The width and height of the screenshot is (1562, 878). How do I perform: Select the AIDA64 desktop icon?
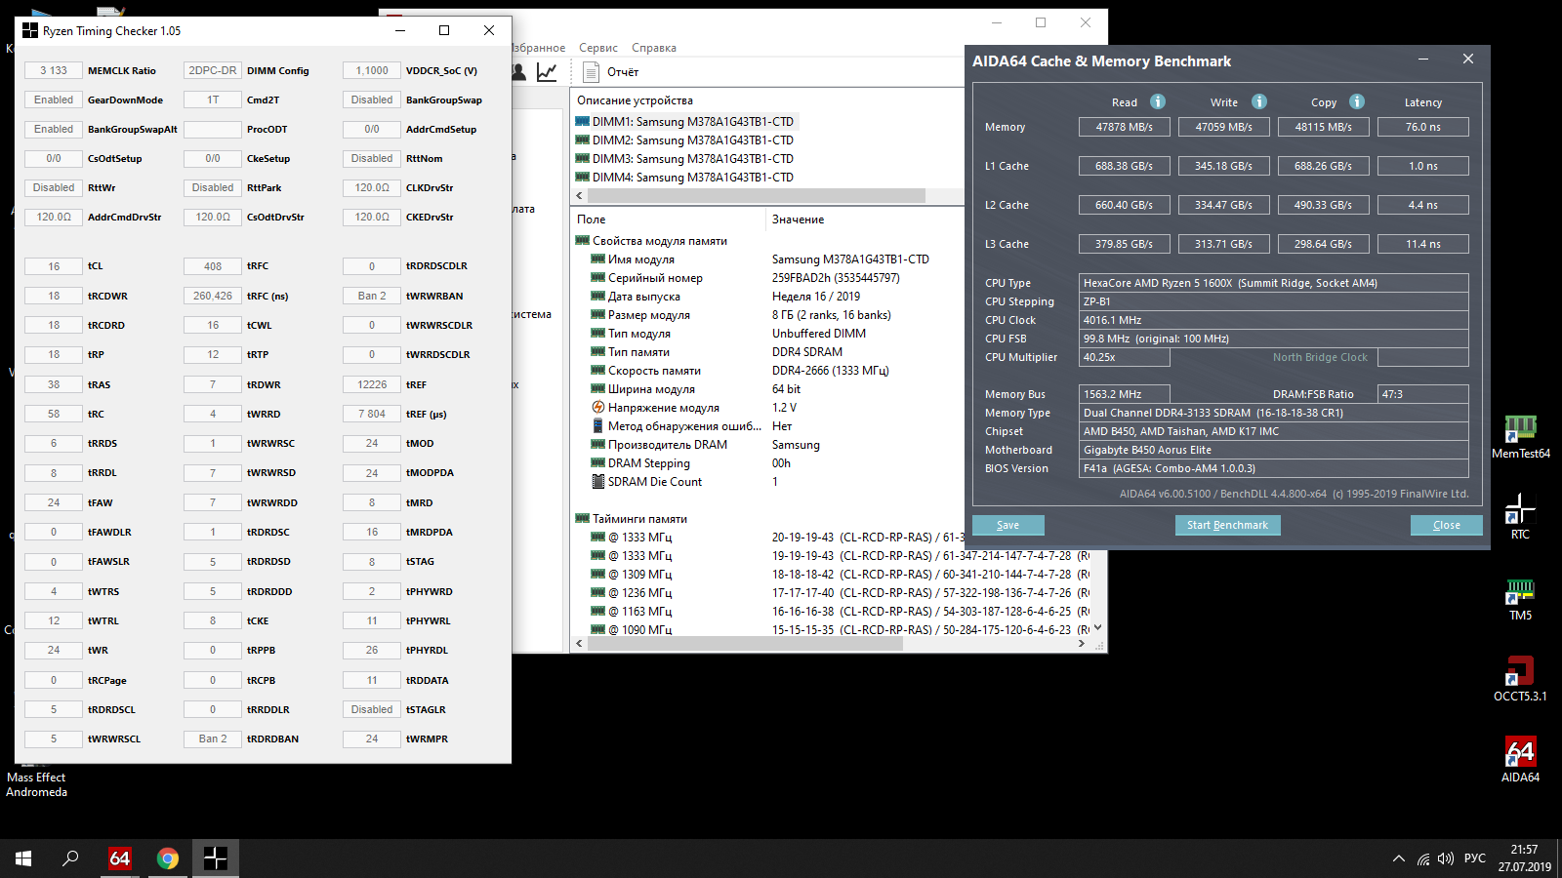click(1520, 760)
